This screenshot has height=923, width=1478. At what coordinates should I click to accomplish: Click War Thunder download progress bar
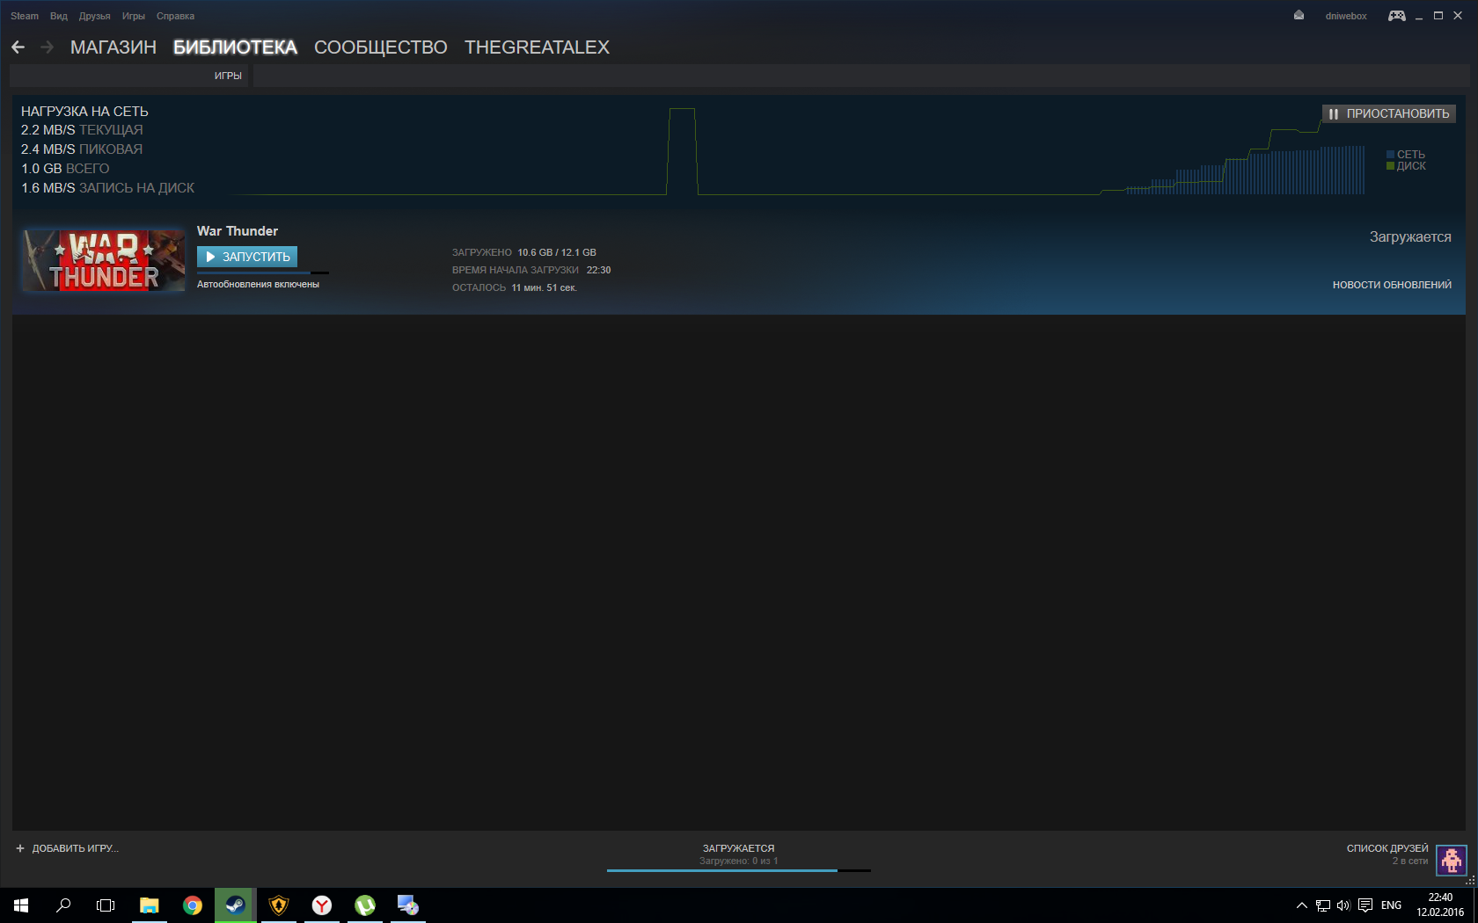click(x=263, y=273)
